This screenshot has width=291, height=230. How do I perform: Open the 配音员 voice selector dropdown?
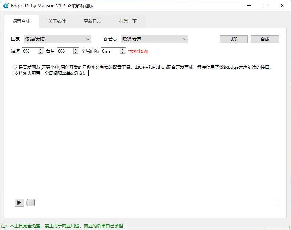pos(185,39)
